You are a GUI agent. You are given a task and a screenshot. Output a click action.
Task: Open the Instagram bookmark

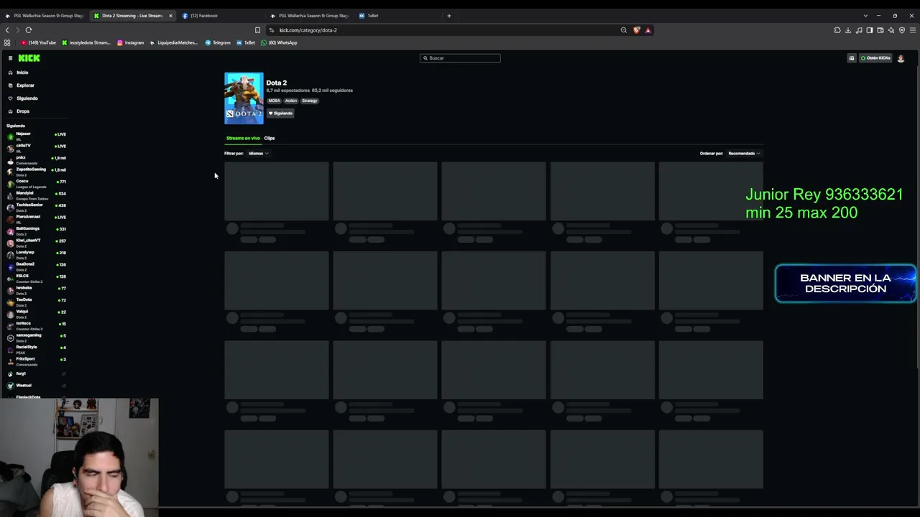[131, 43]
